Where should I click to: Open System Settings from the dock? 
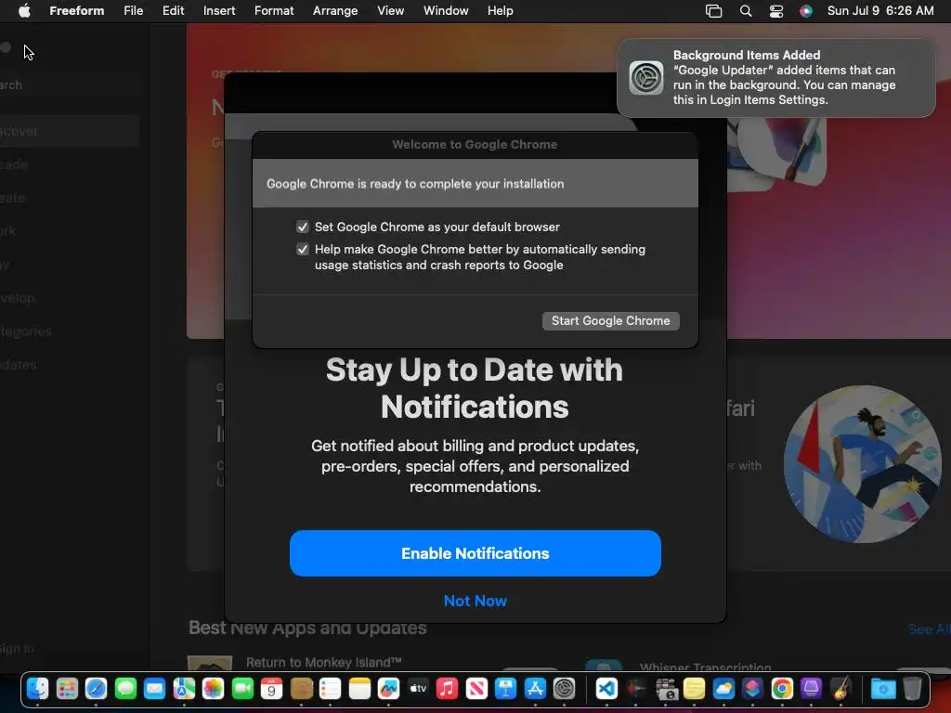564,689
